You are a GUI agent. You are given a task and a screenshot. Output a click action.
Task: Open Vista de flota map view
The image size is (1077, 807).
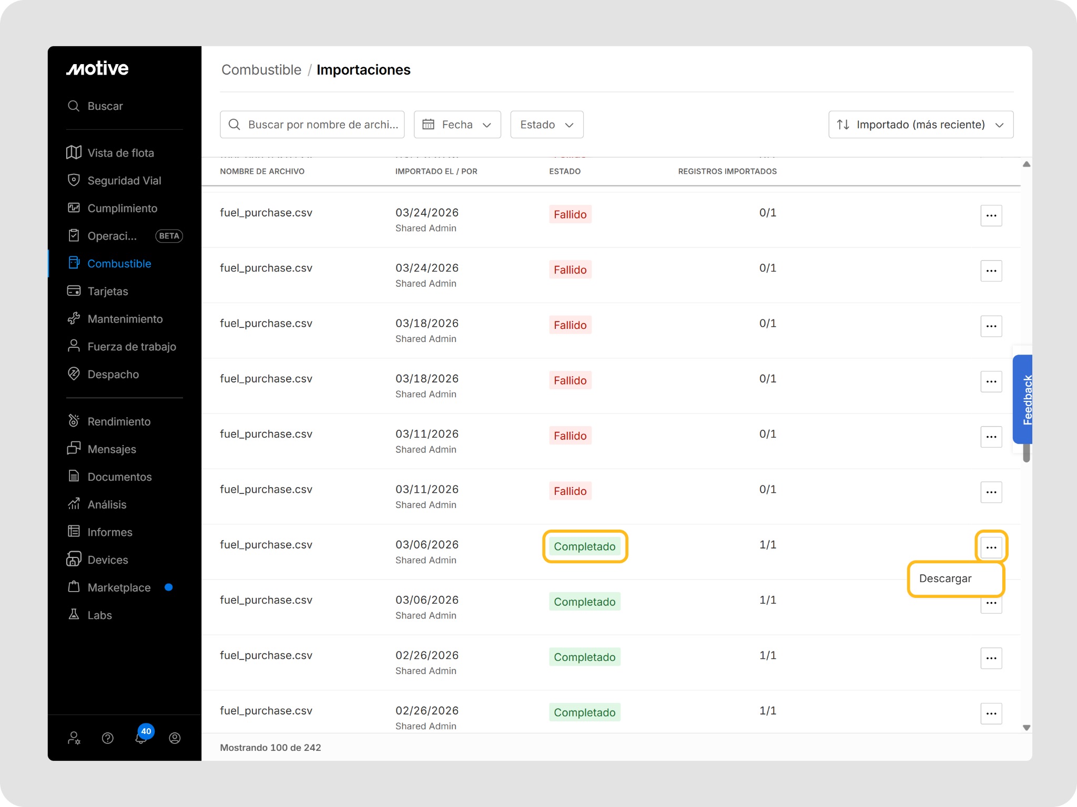pyautogui.click(x=110, y=153)
